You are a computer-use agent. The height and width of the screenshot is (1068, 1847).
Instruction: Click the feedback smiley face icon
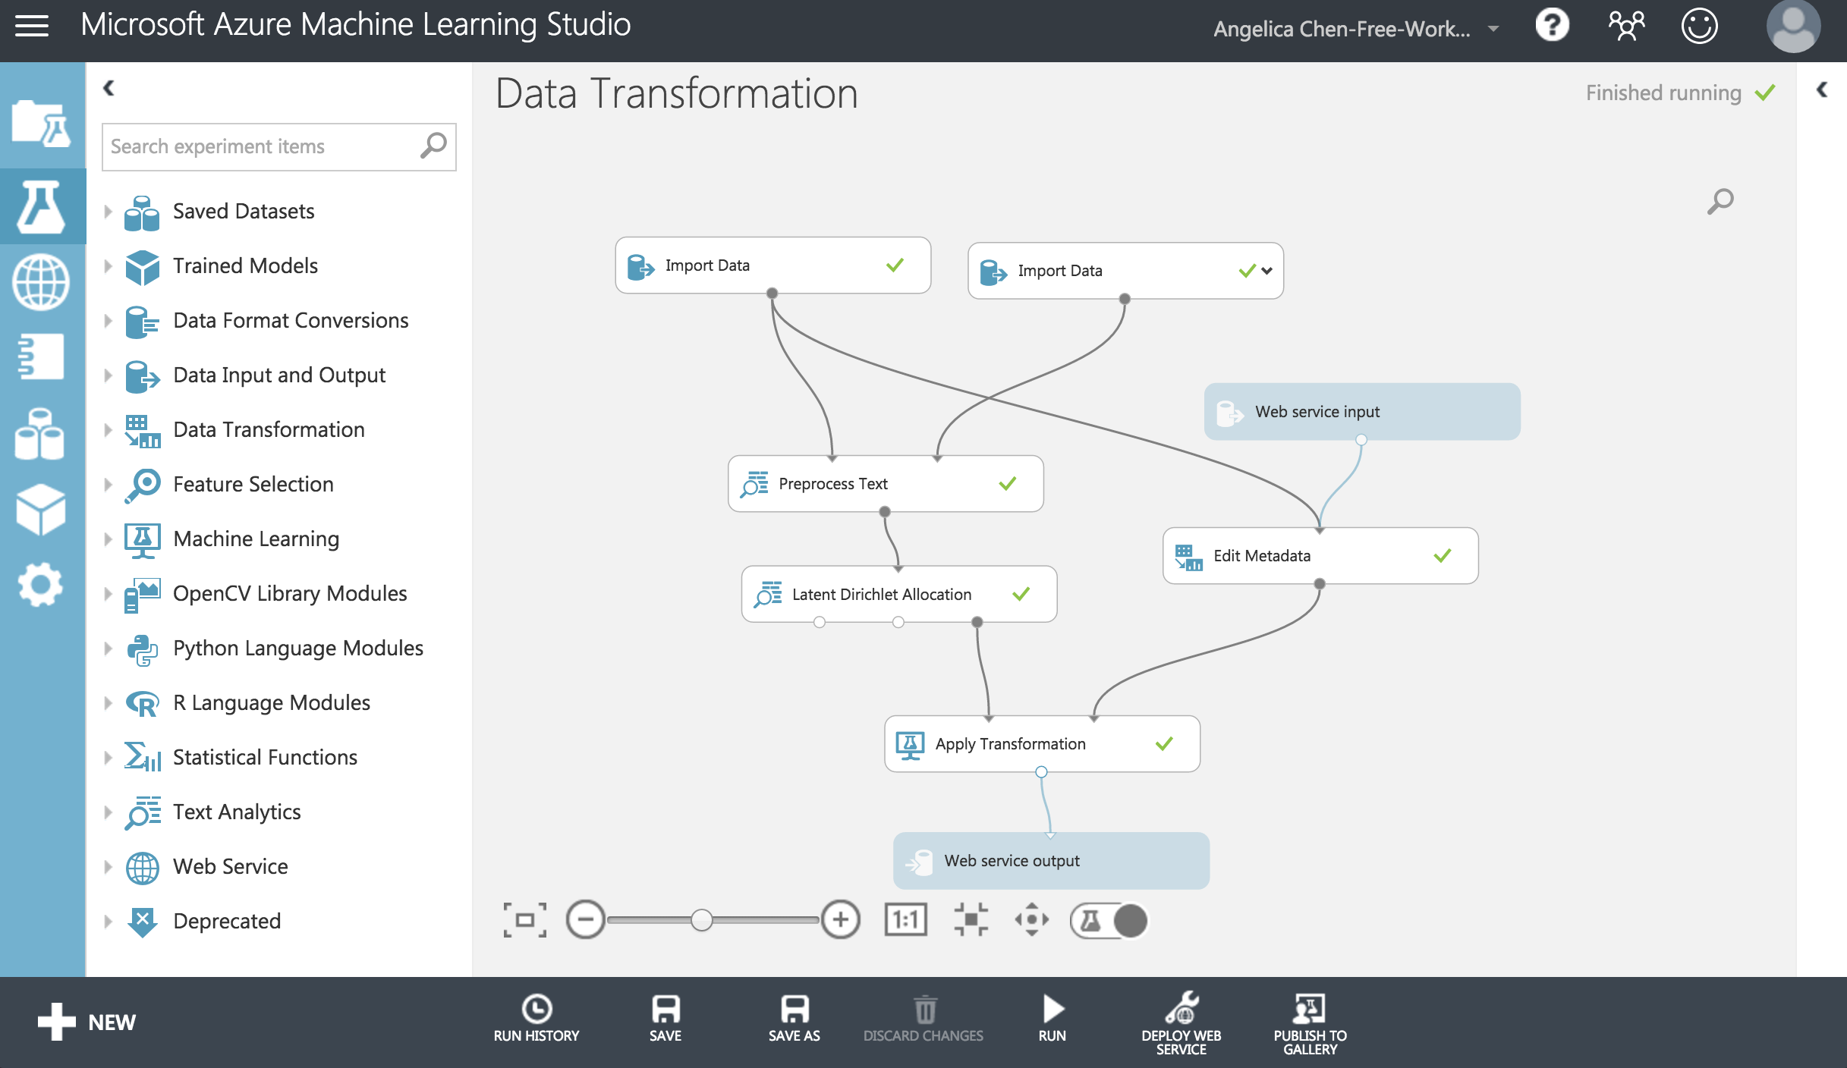[x=1699, y=27]
